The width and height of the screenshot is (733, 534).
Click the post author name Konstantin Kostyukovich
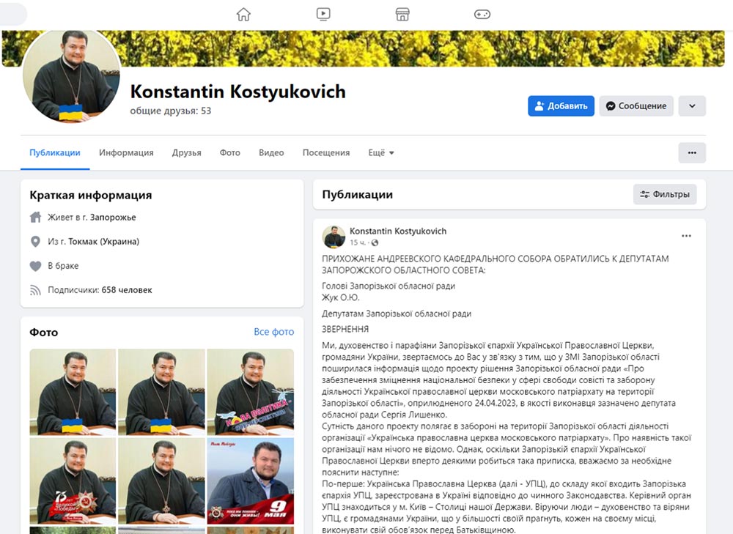pyautogui.click(x=398, y=231)
